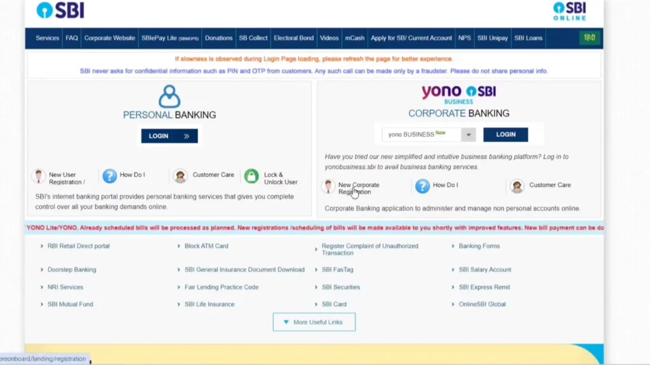The image size is (650, 365).
Task: Open the SBI Securities link
Action: pos(341,287)
